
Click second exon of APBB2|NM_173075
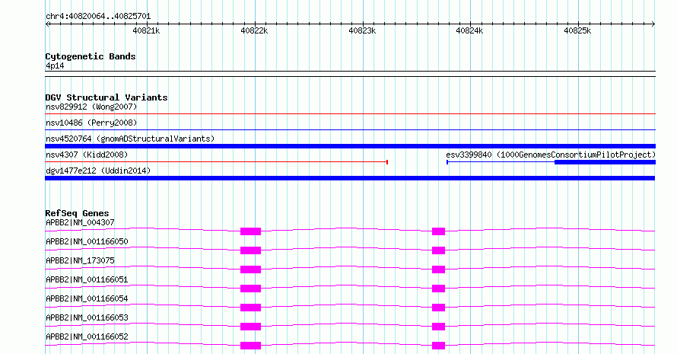[438, 269]
